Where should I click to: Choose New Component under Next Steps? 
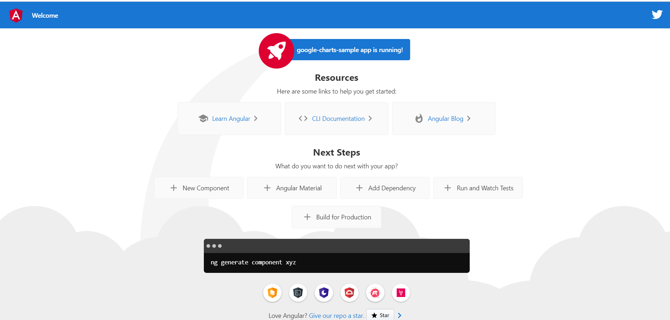[x=199, y=188]
